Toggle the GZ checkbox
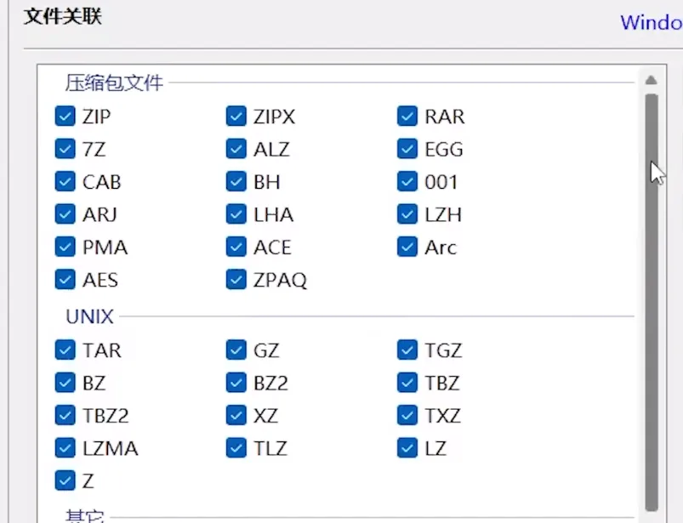This screenshot has height=523, width=683. [236, 350]
